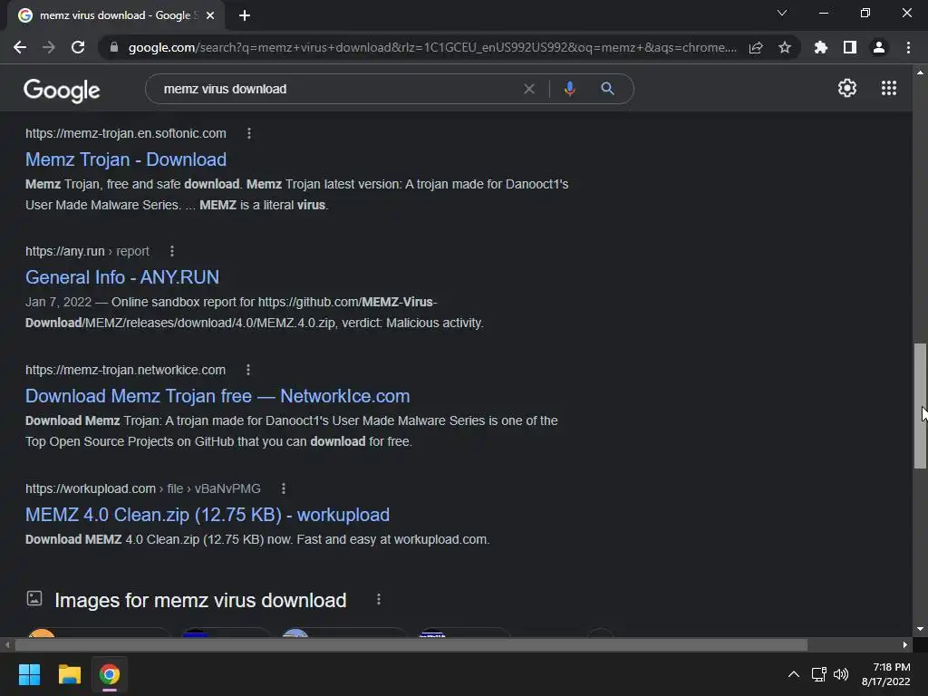928x696 pixels.
Task: Open tab search dropdown arrow
Action: 782,13
